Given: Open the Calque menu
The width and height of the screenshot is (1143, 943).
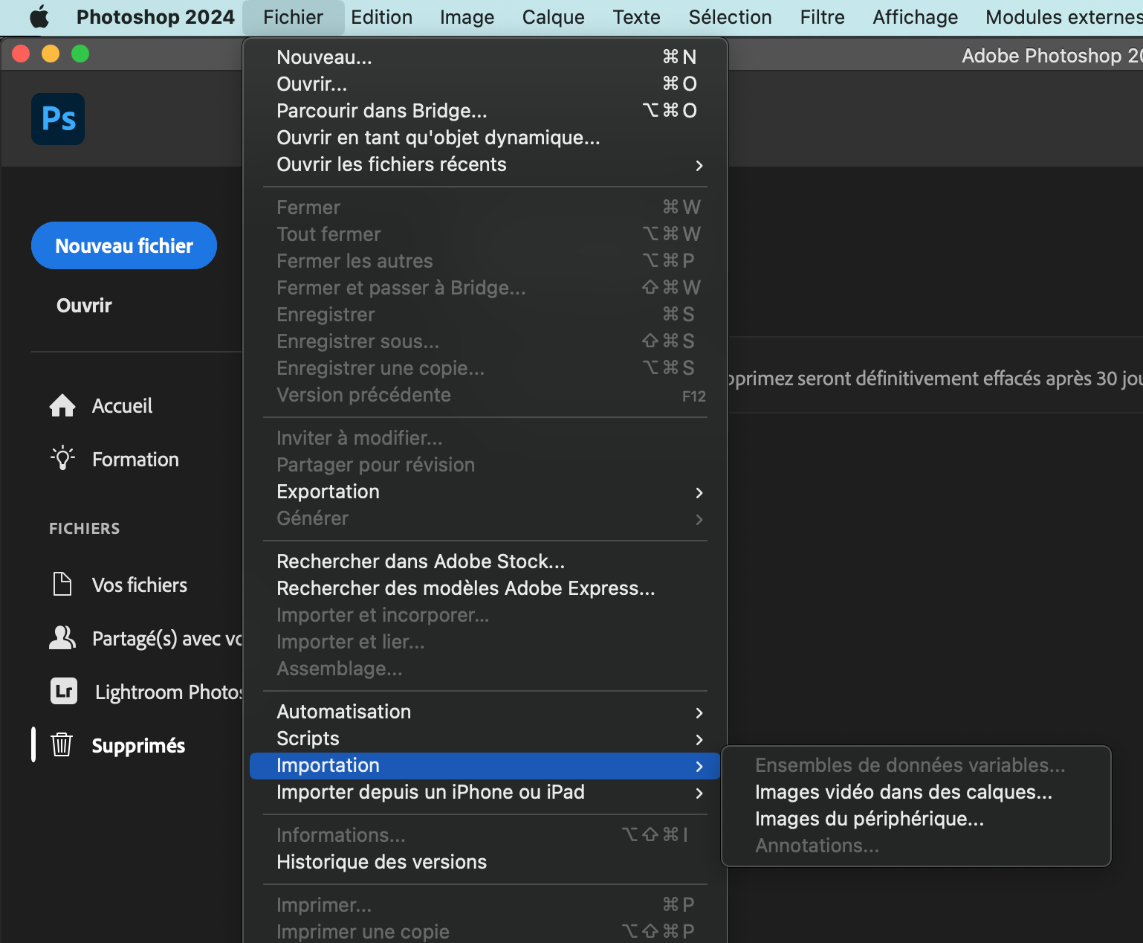Looking at the screenshot, I should click(x=554, y=17).
